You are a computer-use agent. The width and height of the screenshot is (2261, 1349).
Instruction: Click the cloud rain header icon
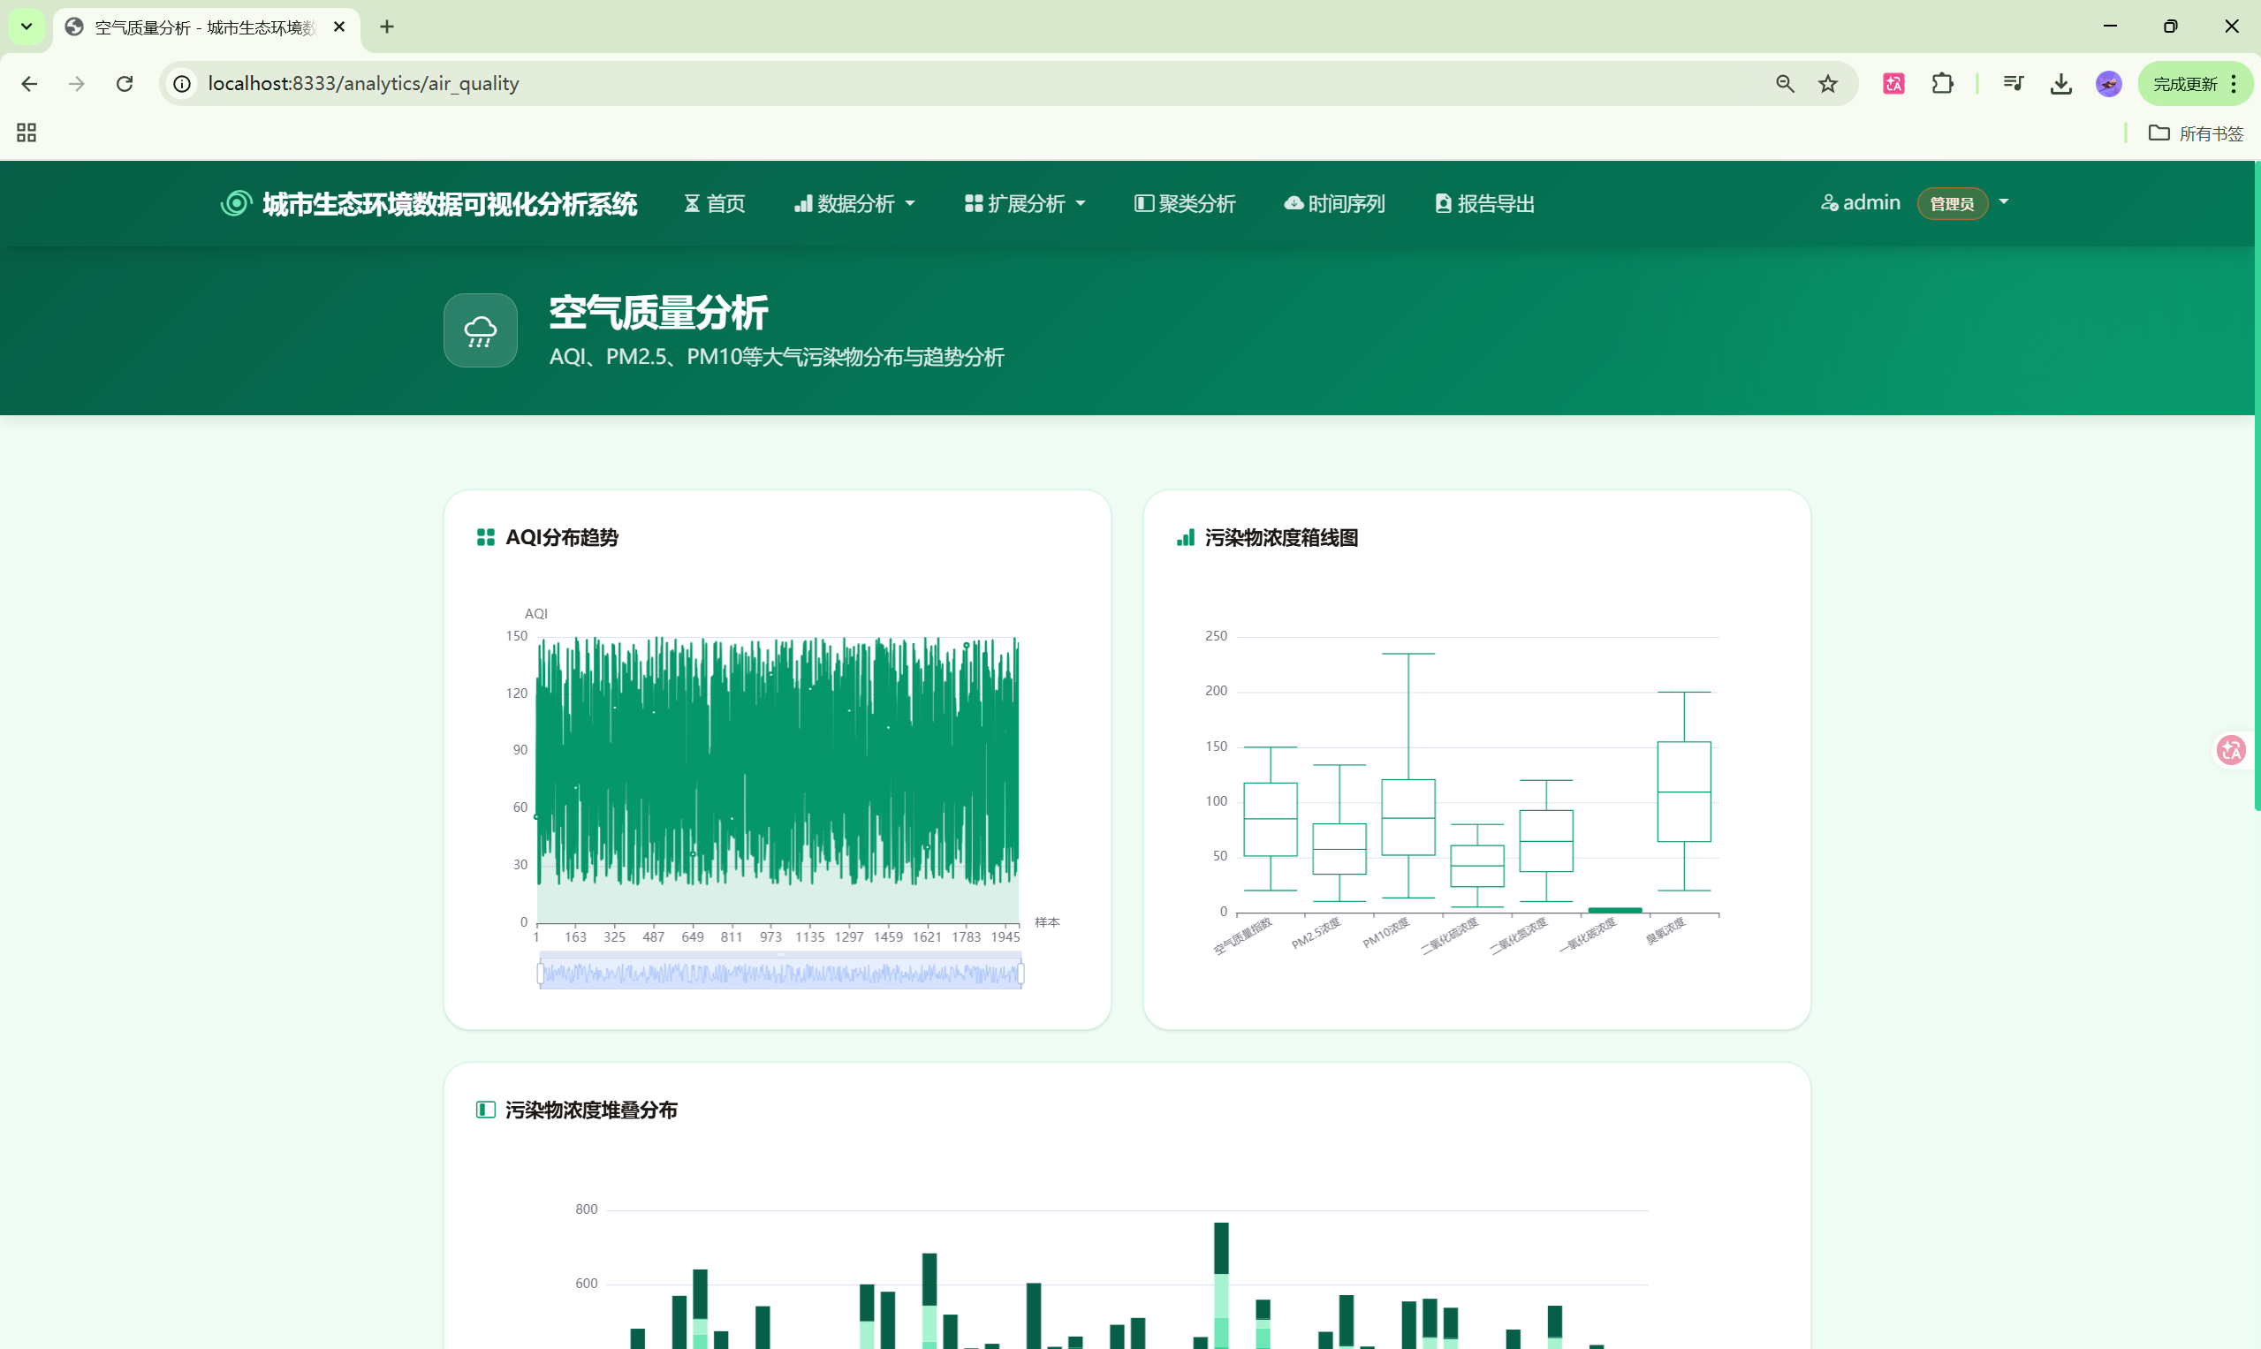(x=480, y=330)
